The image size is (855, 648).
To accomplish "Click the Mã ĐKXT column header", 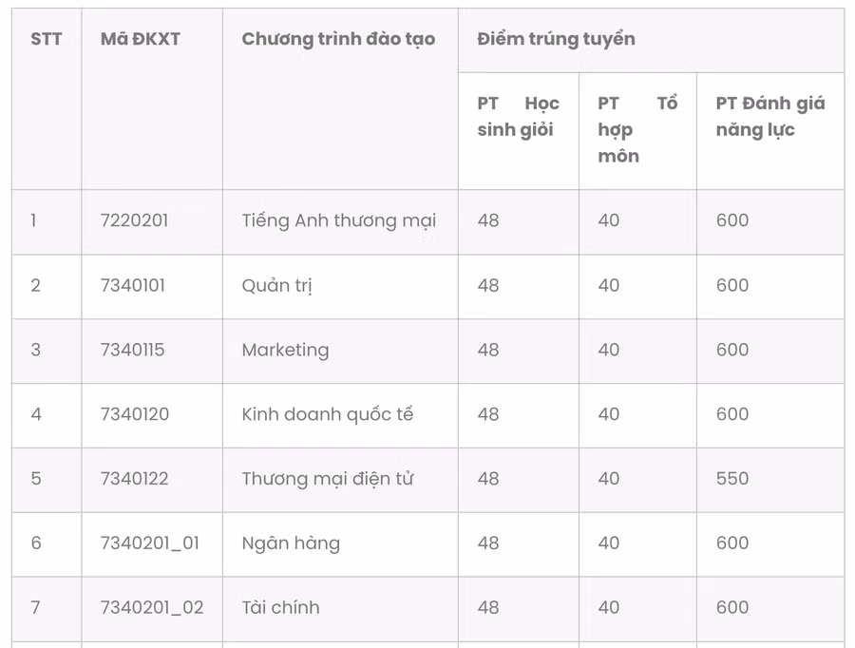I will pyautogui.click(x=140, y=39).
